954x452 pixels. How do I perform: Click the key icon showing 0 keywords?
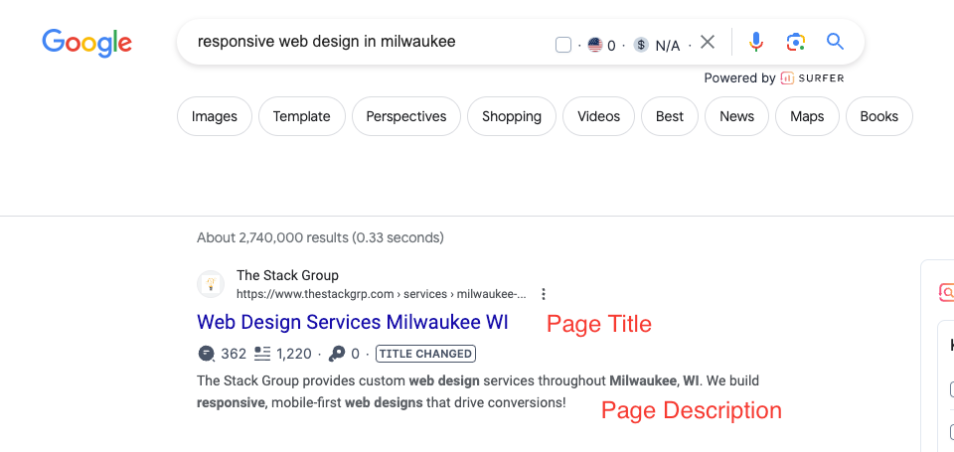(337, 354)
